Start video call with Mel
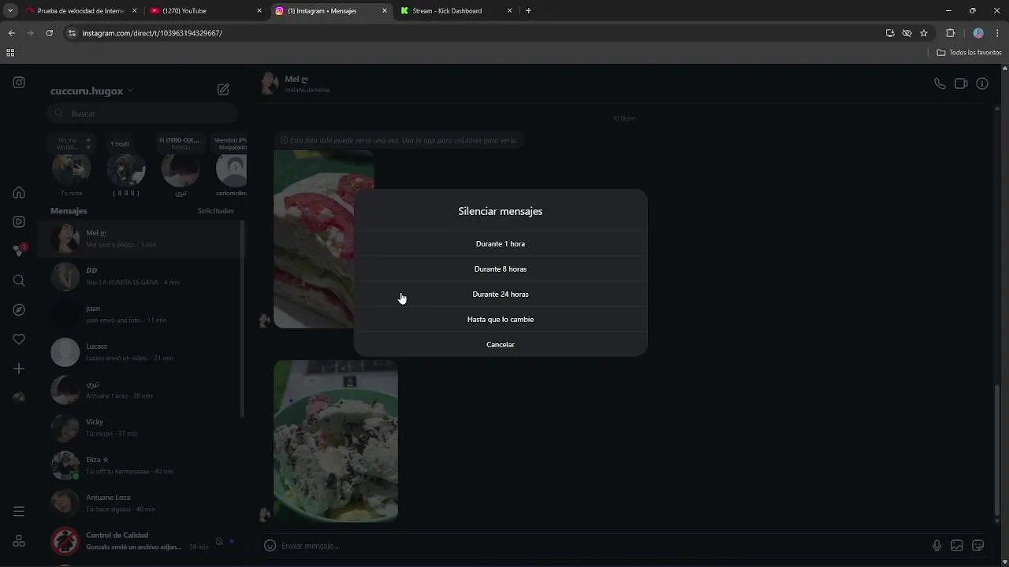 tap(961, 83)
